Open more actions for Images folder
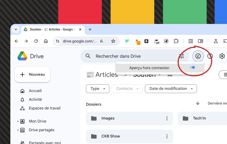This screenshot has height=144, width=227. (167, 118)
